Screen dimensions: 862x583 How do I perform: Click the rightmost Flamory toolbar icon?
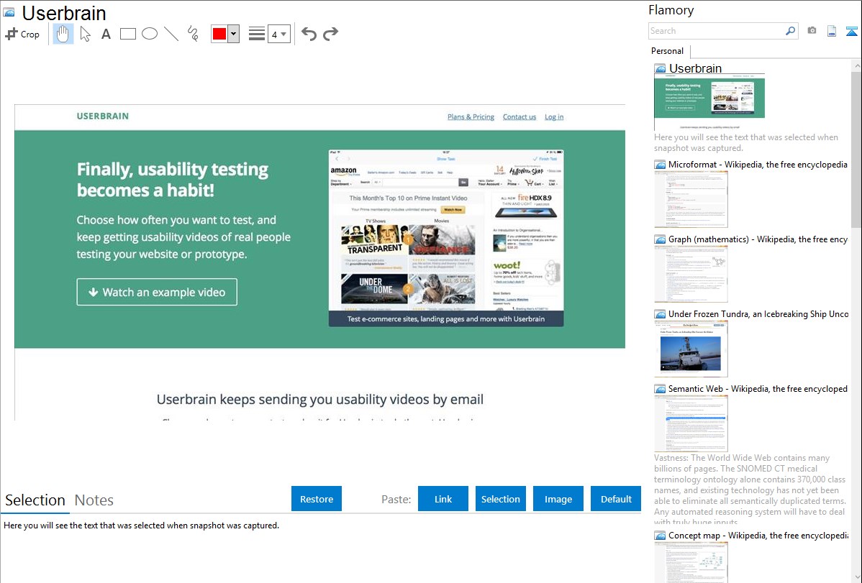[x=851, y=31]
